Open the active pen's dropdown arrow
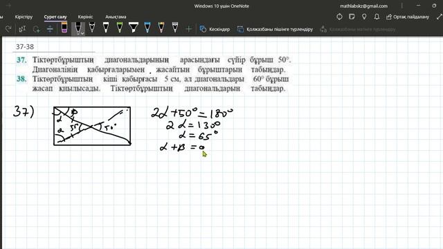Viewport: 443px width, 249px height. (82, 33)
